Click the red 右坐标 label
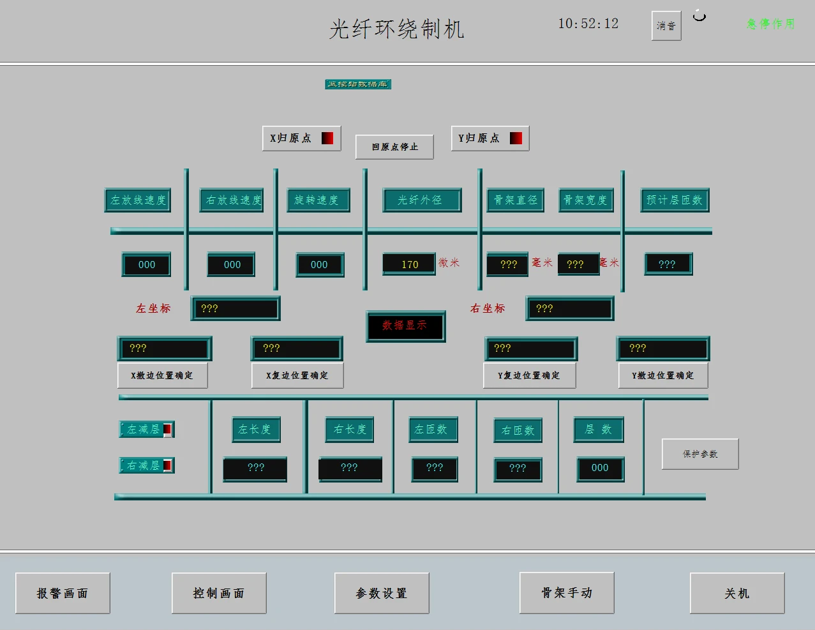 [x=488, y=309]
